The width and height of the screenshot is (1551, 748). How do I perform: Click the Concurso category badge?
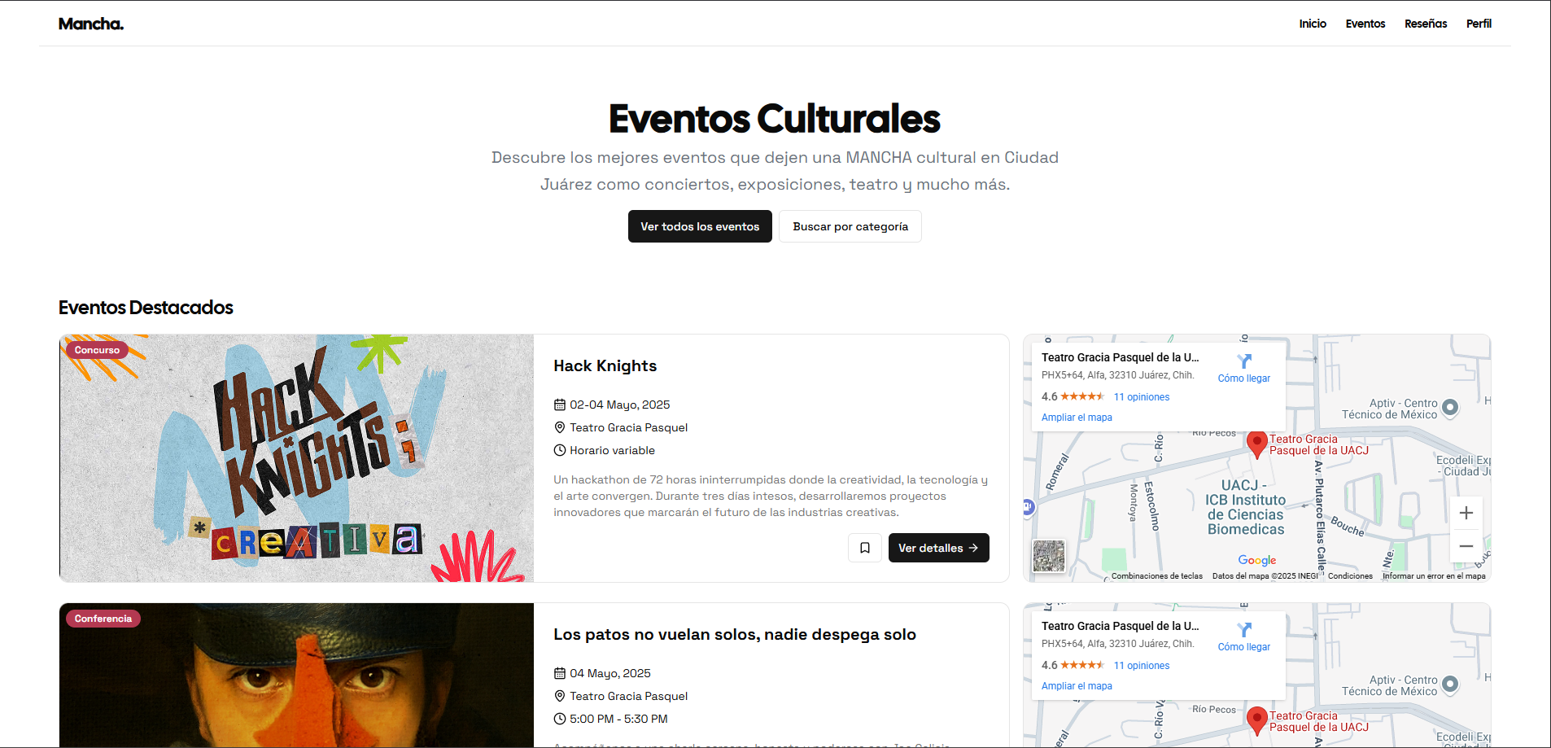pyautogui.click(x=97, y=350)
